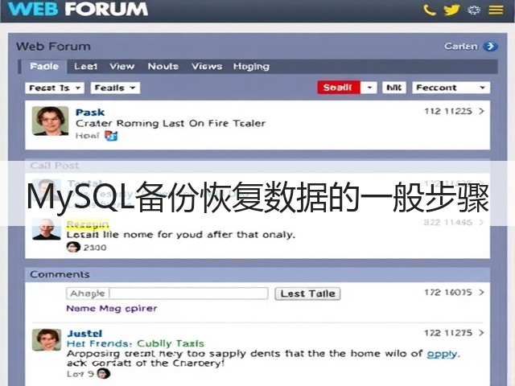
Task: Open the arrow dropdown beside Sealll
Action: coord(369,88)
